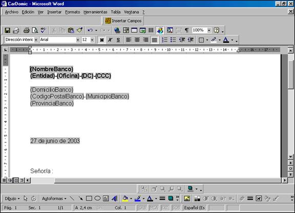Screen dimensions: 295x213
Task: Click Select Objects pointer tool
Action: point(26,198)
